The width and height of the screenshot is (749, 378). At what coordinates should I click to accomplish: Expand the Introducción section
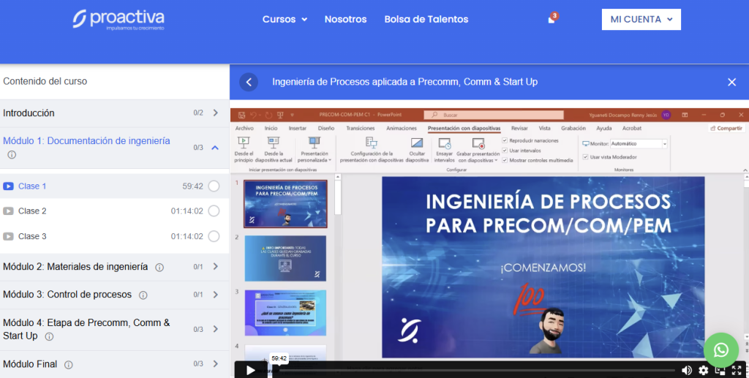(x=215, y=113)
